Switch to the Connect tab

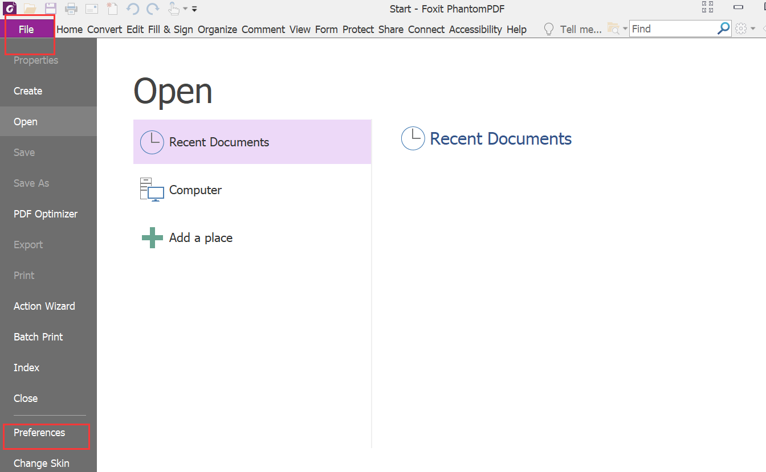[426, 30]
